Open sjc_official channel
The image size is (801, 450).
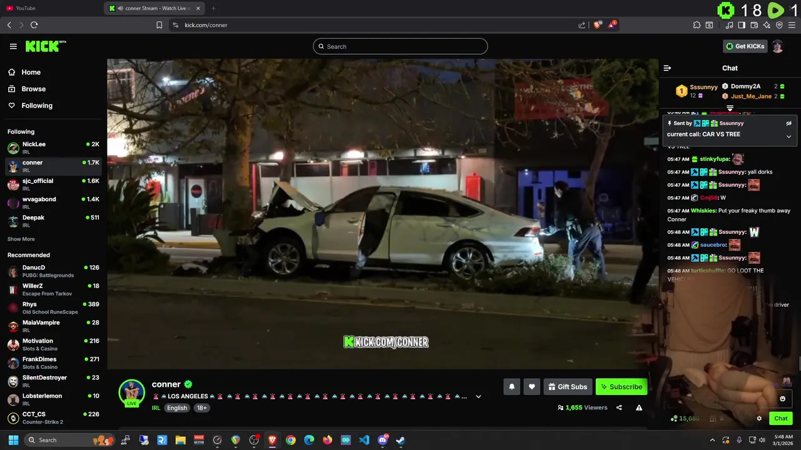[53, 184]
